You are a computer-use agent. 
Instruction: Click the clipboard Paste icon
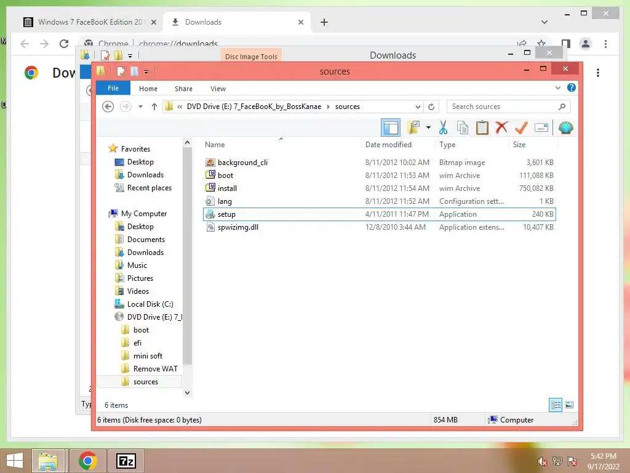[482, 128]
